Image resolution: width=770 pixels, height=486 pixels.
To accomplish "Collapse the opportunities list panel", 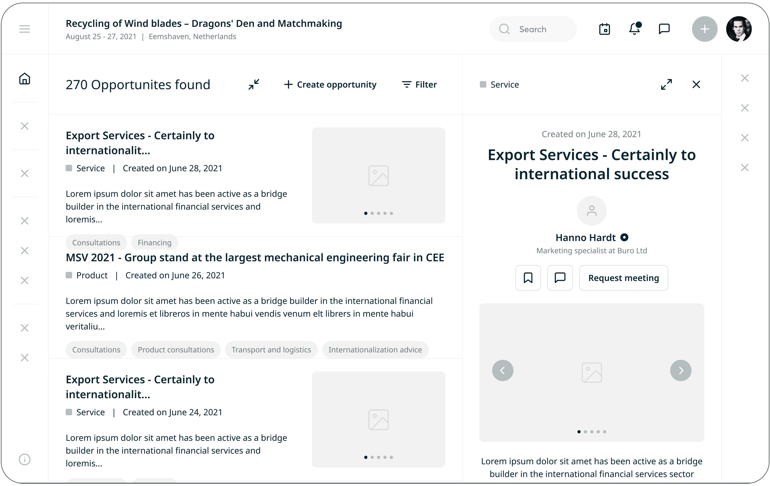I will click(x=254, y=84).
